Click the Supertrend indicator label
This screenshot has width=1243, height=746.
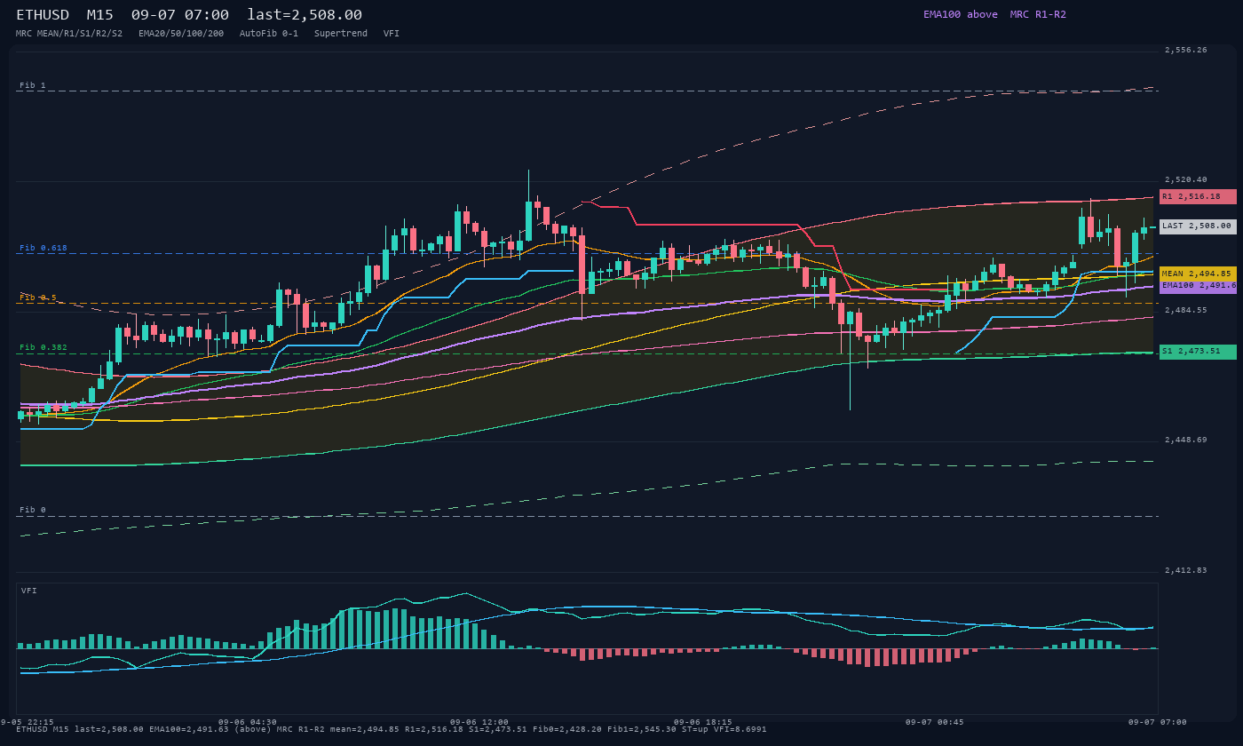pyautogui.click(x=341, y=34)
